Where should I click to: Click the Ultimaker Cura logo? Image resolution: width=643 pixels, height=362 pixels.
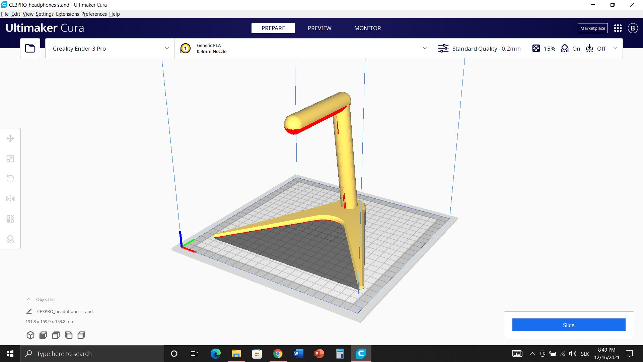click(45, 28)
